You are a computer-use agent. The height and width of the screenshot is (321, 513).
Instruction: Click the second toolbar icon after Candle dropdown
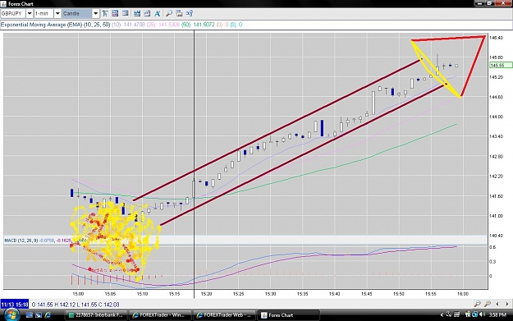pyautogui.click(x=115, y=13)
